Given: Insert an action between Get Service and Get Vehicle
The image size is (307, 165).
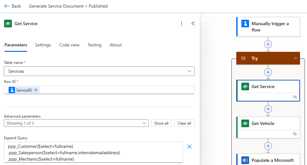Looking at the screenshot, I should (x=268, y=109).
